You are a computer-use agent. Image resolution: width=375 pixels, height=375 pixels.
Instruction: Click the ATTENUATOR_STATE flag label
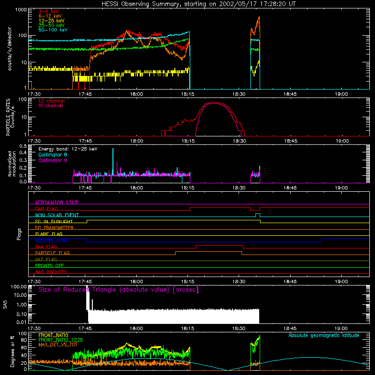click(x=57, y=202)
